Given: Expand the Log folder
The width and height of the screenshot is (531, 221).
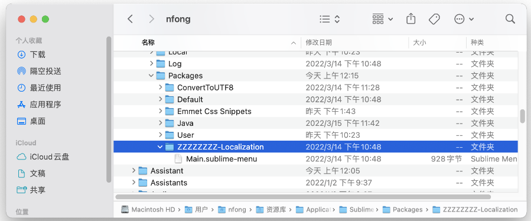Looking at the screenshot, I should click(x=151, y=64).
